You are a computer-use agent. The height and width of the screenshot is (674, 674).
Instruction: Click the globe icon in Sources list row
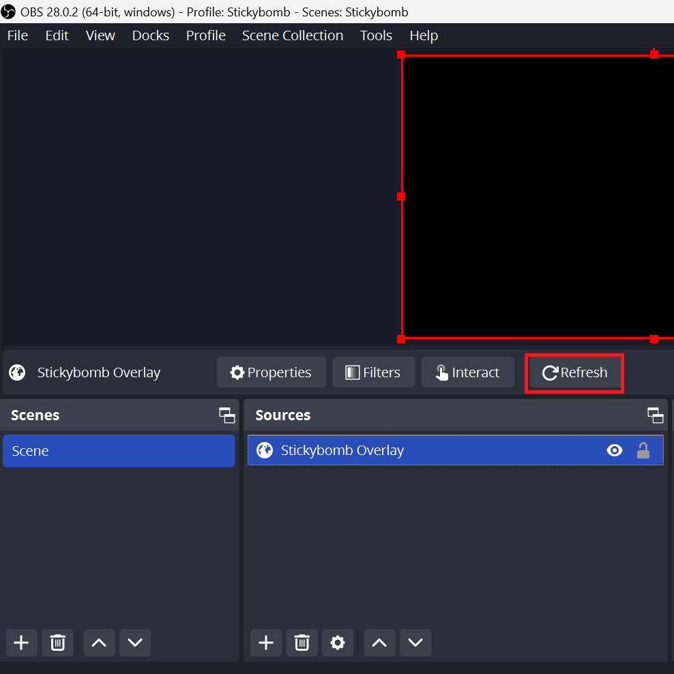265,450
